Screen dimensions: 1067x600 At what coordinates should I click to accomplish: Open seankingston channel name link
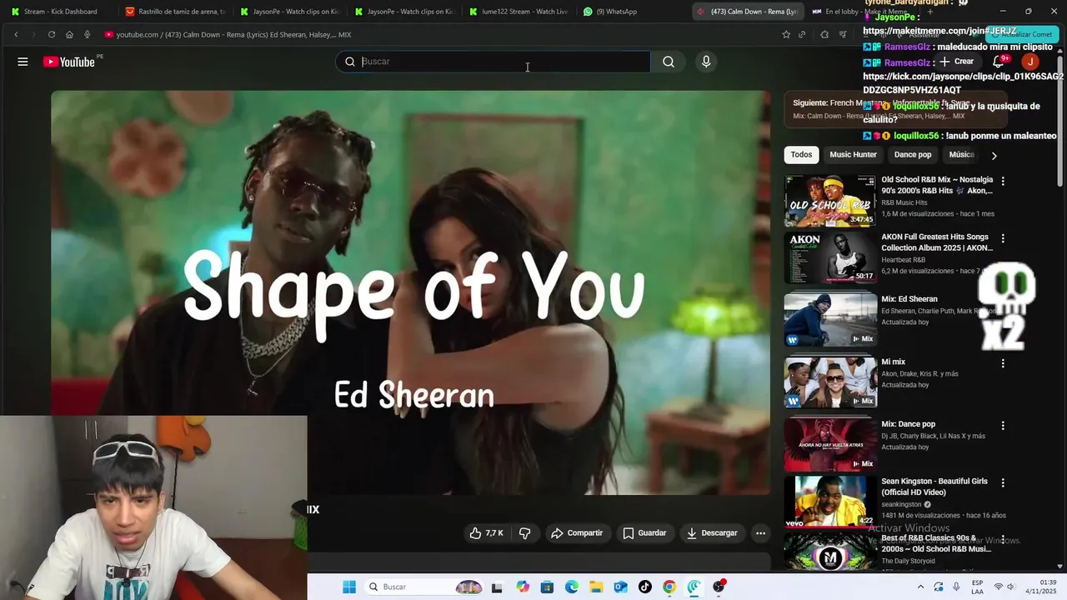pyautogui.click(x=901, y=504)
